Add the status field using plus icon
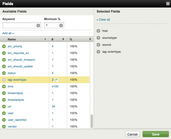 click(4, 73)
